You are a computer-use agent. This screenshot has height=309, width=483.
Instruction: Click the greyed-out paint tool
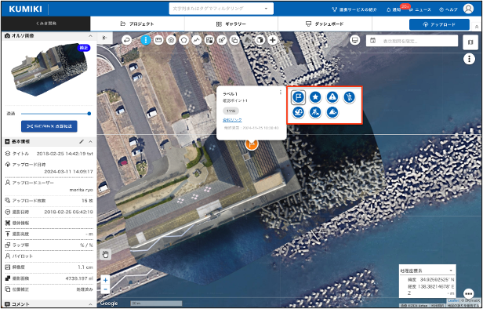click(247, 40)
